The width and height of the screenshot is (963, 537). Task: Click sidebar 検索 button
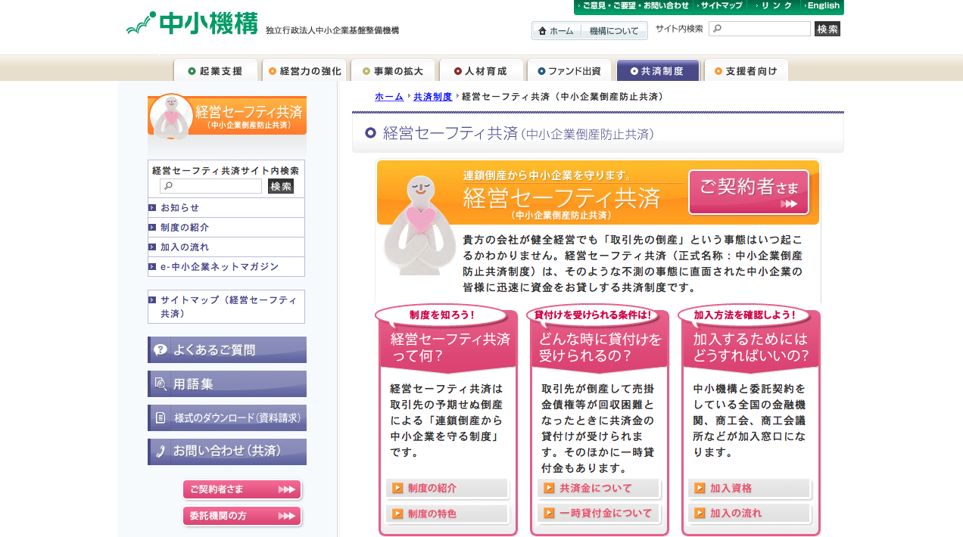281,186
